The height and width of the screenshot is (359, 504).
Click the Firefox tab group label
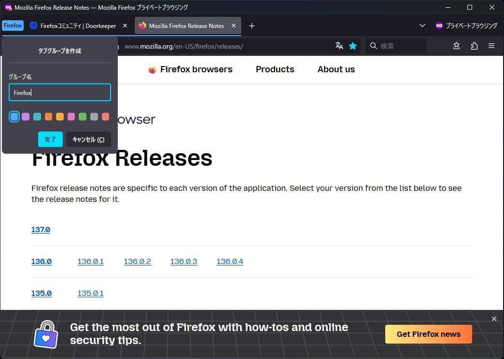pyautogui.click(x=13, y=26)
